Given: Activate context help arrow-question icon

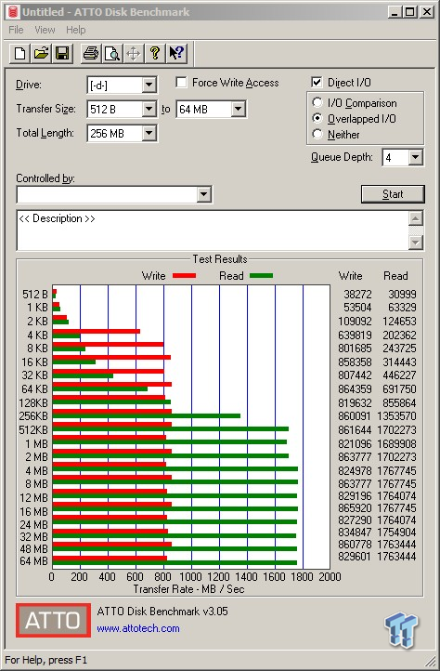Looking at the screenshot, I should [x=176, y=54].
